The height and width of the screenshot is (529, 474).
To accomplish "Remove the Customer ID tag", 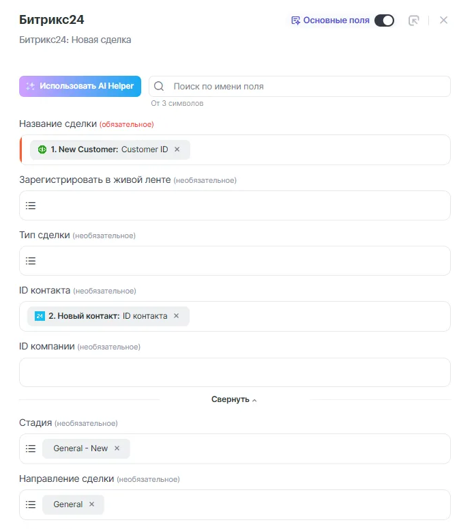I will [177, 149].
